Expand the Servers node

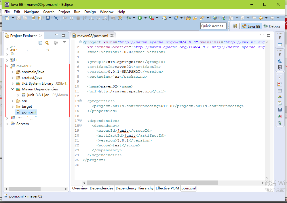click(7, 124)
